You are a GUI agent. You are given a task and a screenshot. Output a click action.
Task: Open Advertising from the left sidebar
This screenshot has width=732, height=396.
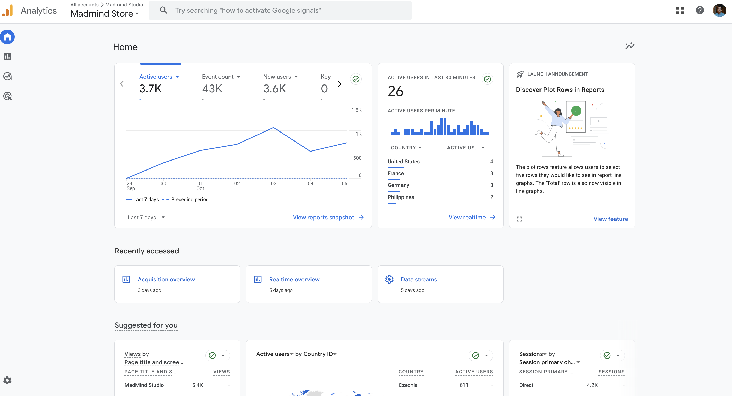click(x=7, y=96)
